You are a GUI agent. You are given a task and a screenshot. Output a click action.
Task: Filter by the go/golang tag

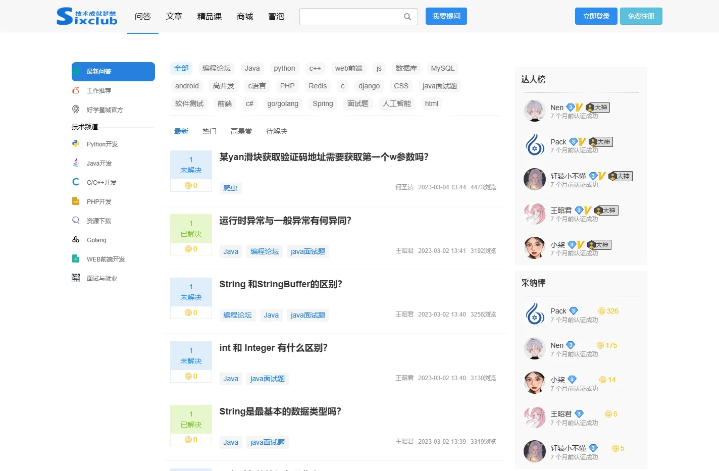[x=283, y=103]
